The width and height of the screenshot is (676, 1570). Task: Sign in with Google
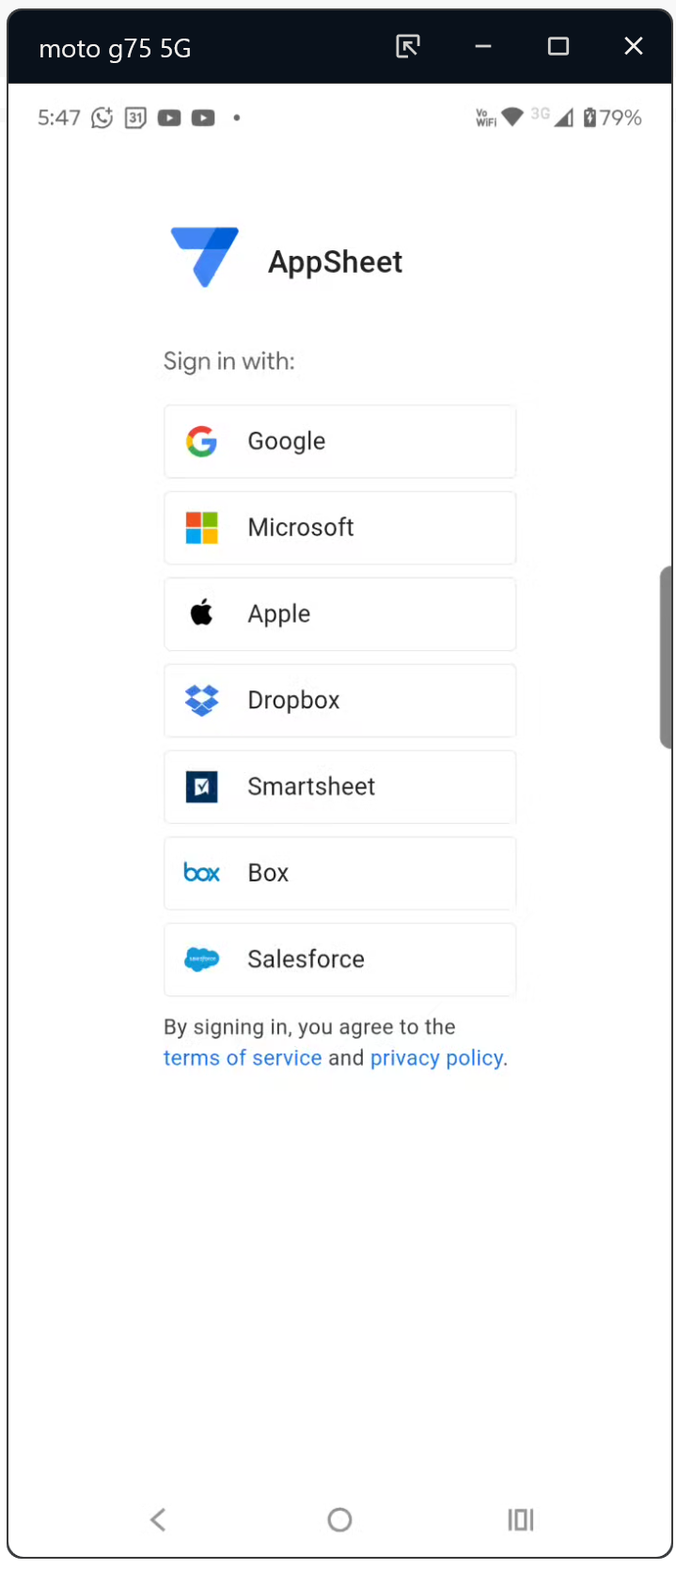[x=339, y=441]
